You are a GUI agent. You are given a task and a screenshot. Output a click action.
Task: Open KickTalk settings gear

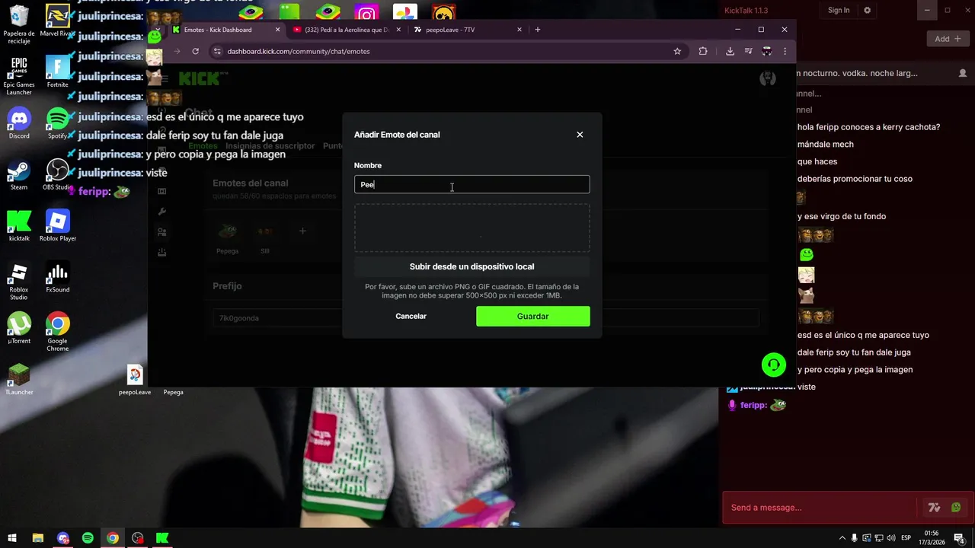pos(867,10)
